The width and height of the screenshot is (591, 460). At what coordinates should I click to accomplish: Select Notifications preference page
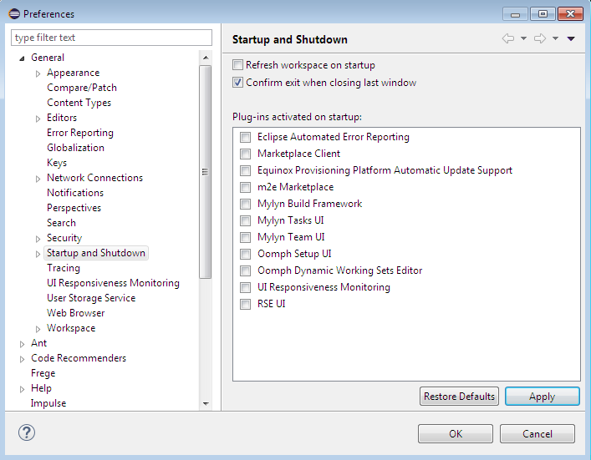(x=75, y=193)
